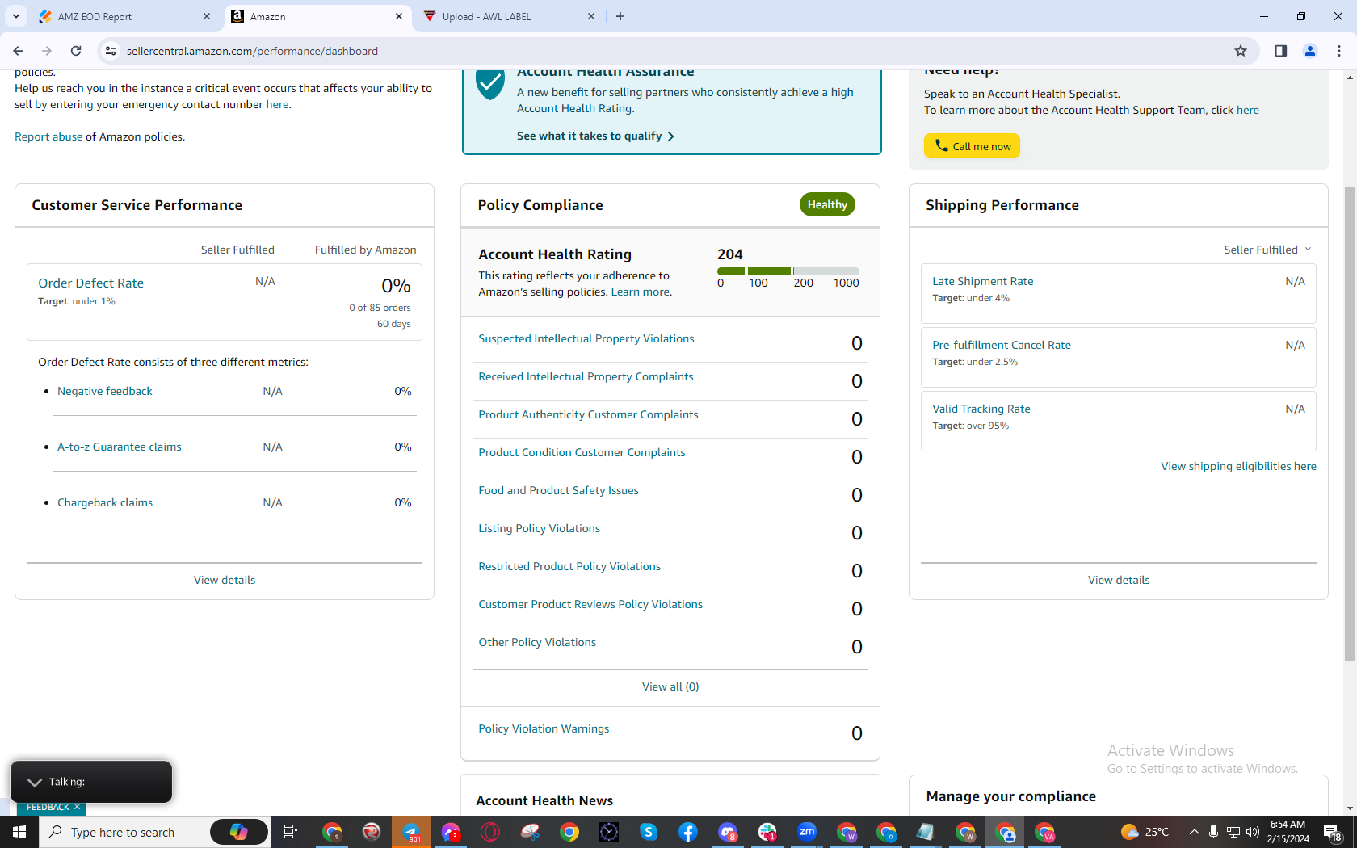This screenshot has height=848, width=1357.
Task: View details of Shipping Performance
Action: click(1119, 580)
